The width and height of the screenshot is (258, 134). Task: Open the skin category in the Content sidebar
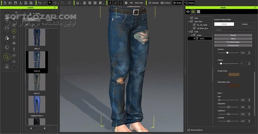coord(7,38)
